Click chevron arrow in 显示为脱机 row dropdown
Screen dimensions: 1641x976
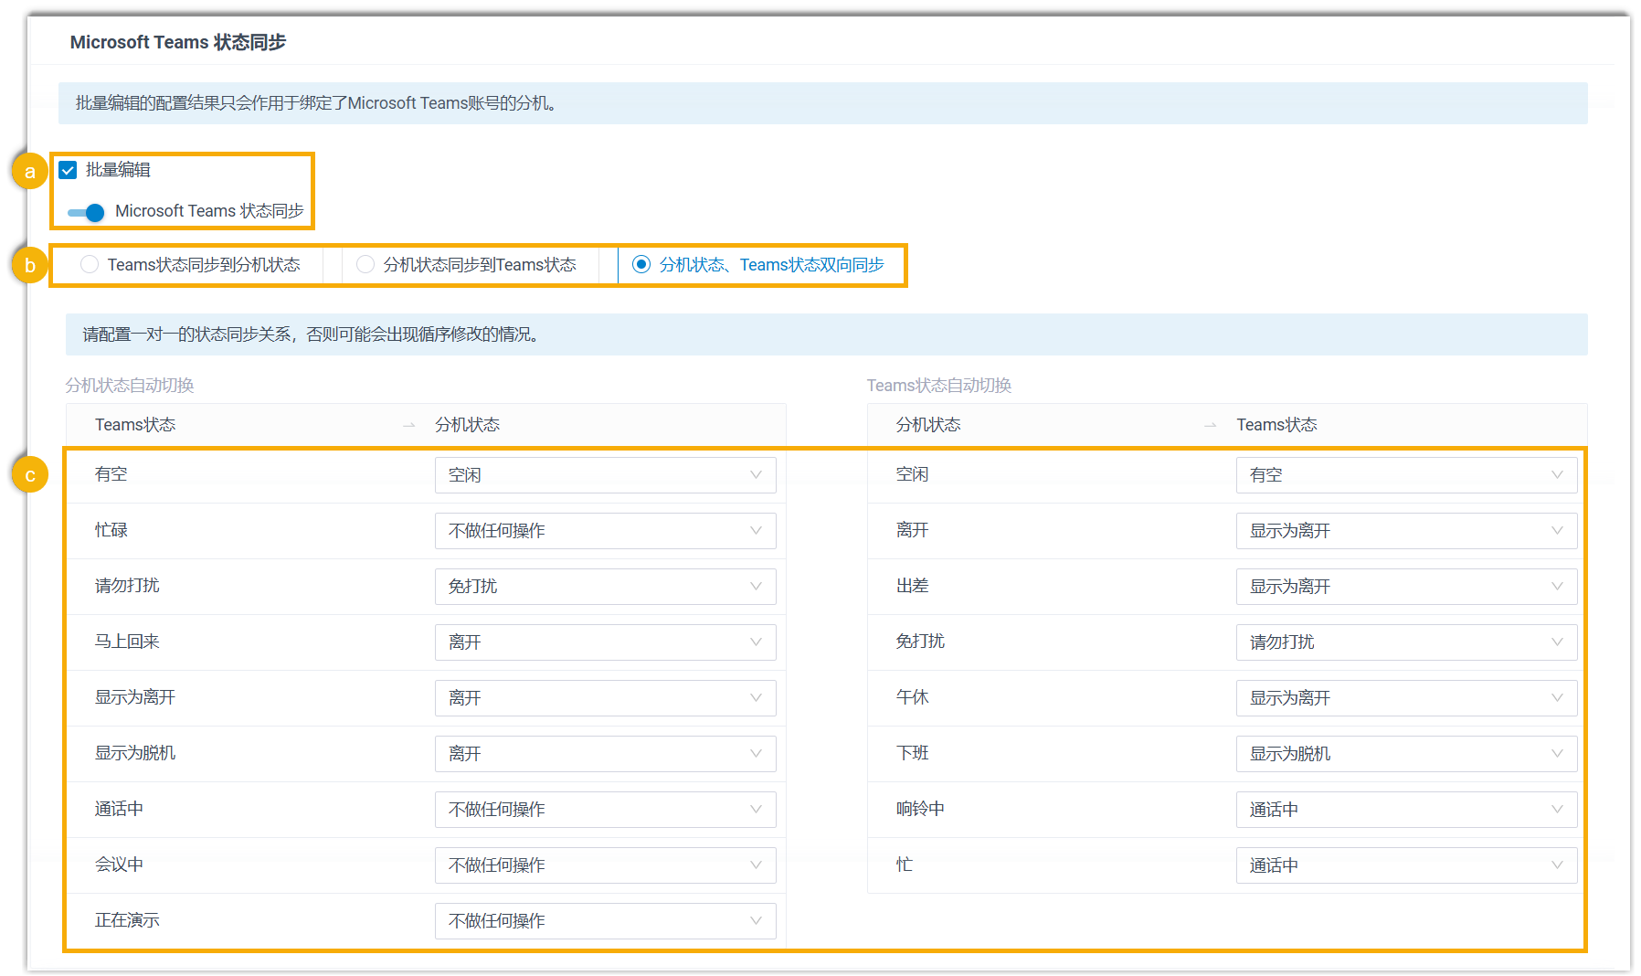tap(756, 754)
